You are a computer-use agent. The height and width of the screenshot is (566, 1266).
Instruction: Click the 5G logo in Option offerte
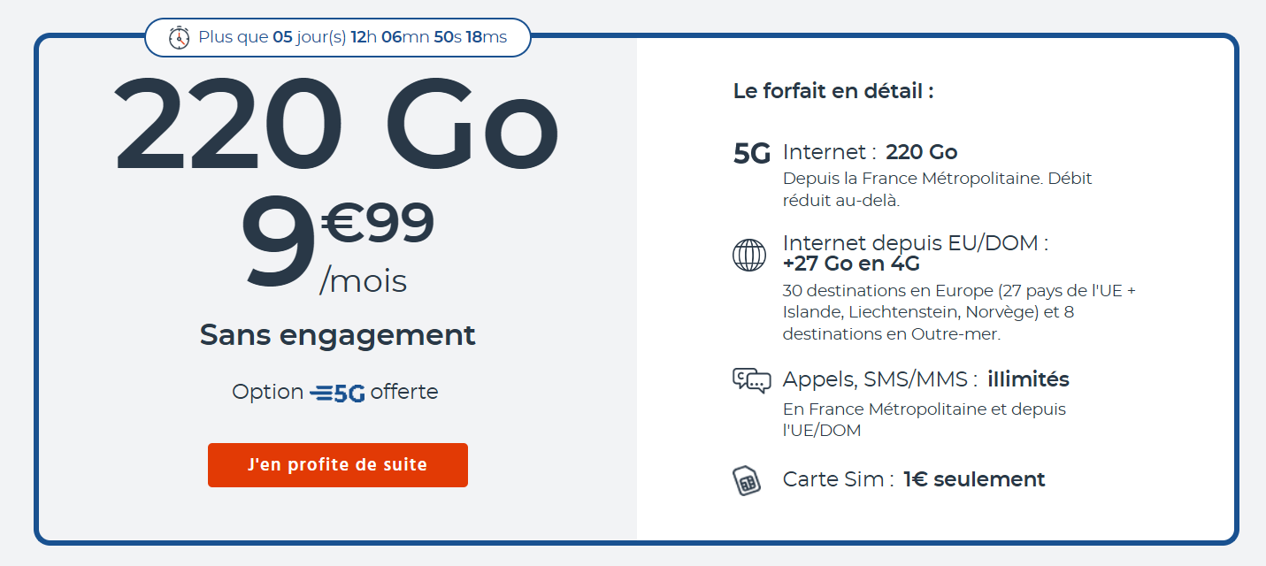click(337, 393)
